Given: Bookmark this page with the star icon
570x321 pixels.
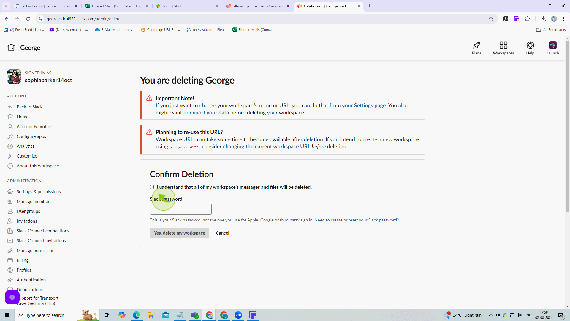Looking at the screenshot, I should click(491, 19).
